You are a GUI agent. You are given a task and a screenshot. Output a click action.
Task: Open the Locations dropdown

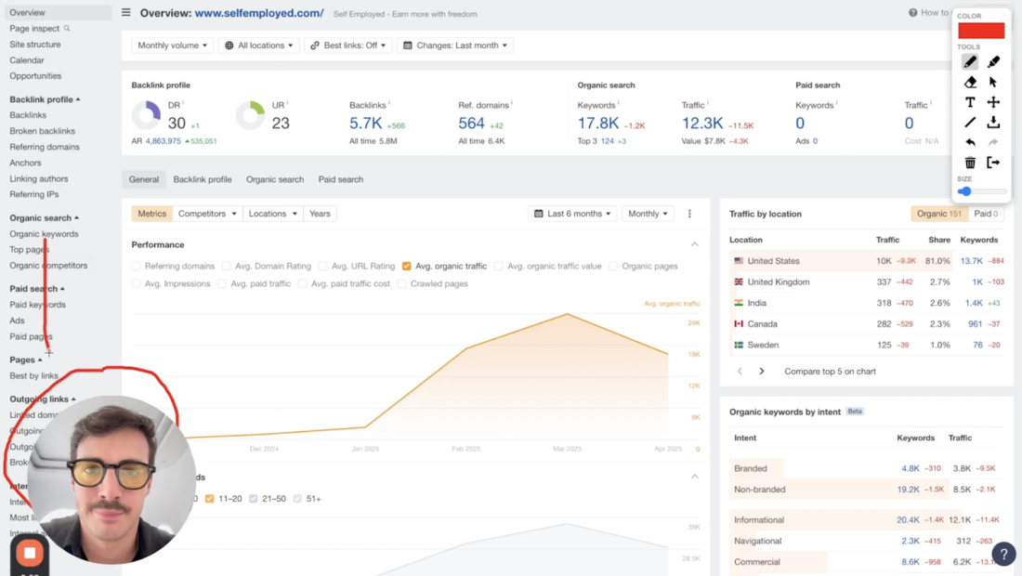coord(272,214)
